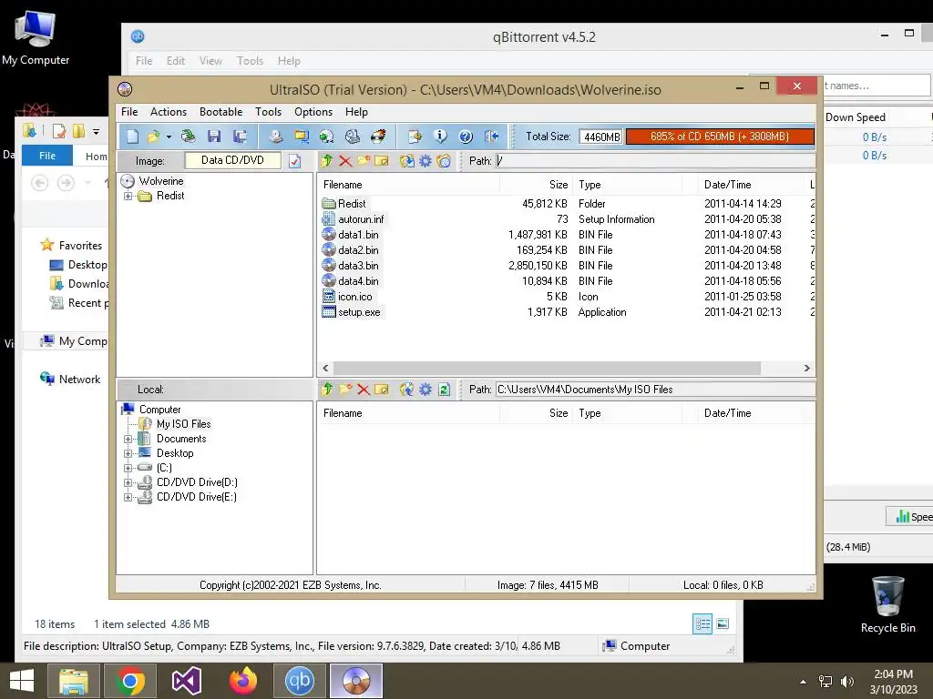Open the UltraISO Help menu
This screenshot has height=699, width=933.
pyautogui.click(x=356, y=112)
